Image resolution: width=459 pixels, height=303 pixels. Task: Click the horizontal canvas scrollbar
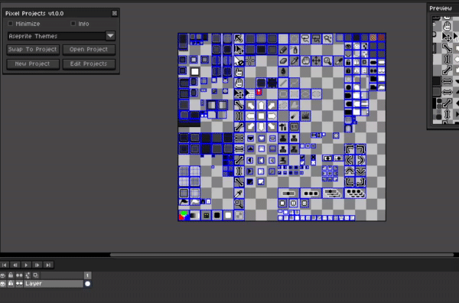tap(282, 255)
